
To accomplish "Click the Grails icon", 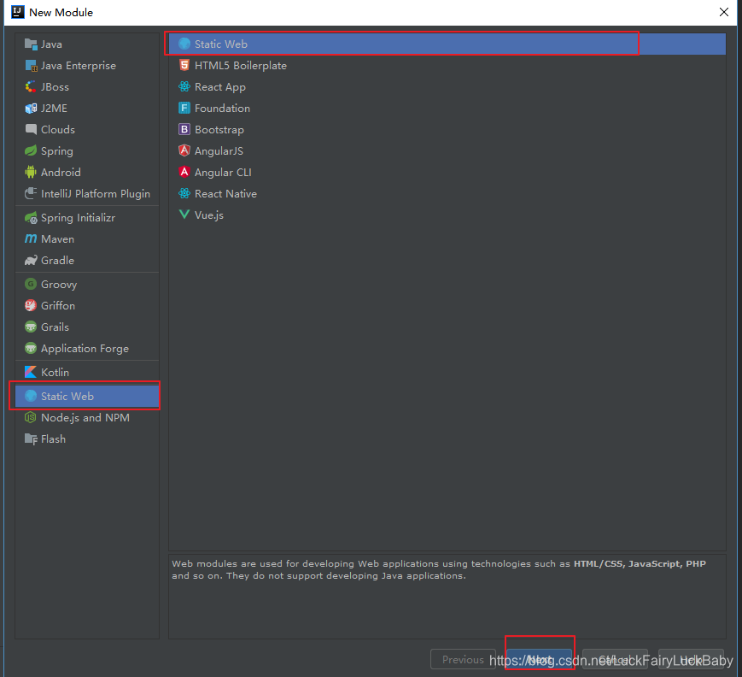I will coord(31,327).
